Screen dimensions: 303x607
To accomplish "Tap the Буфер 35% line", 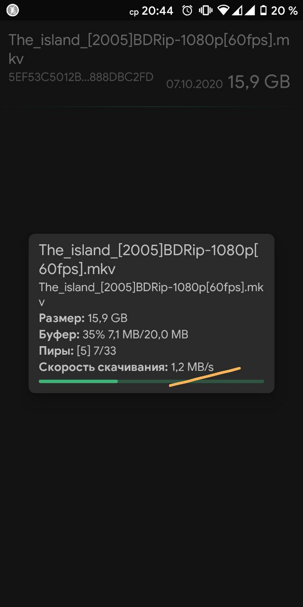I will [114, 334].
